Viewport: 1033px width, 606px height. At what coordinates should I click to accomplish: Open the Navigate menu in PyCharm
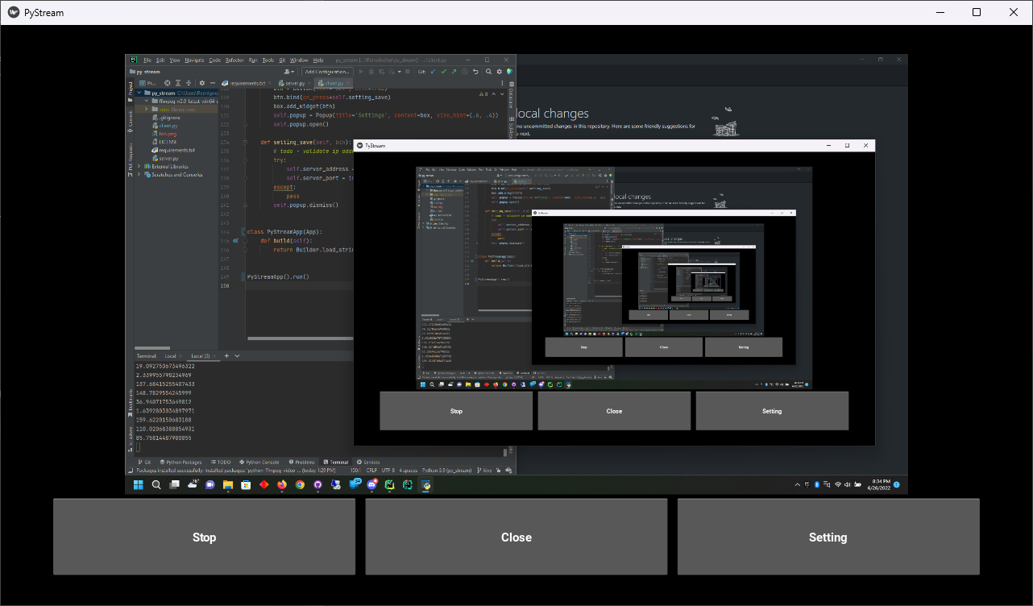[194, 60]
